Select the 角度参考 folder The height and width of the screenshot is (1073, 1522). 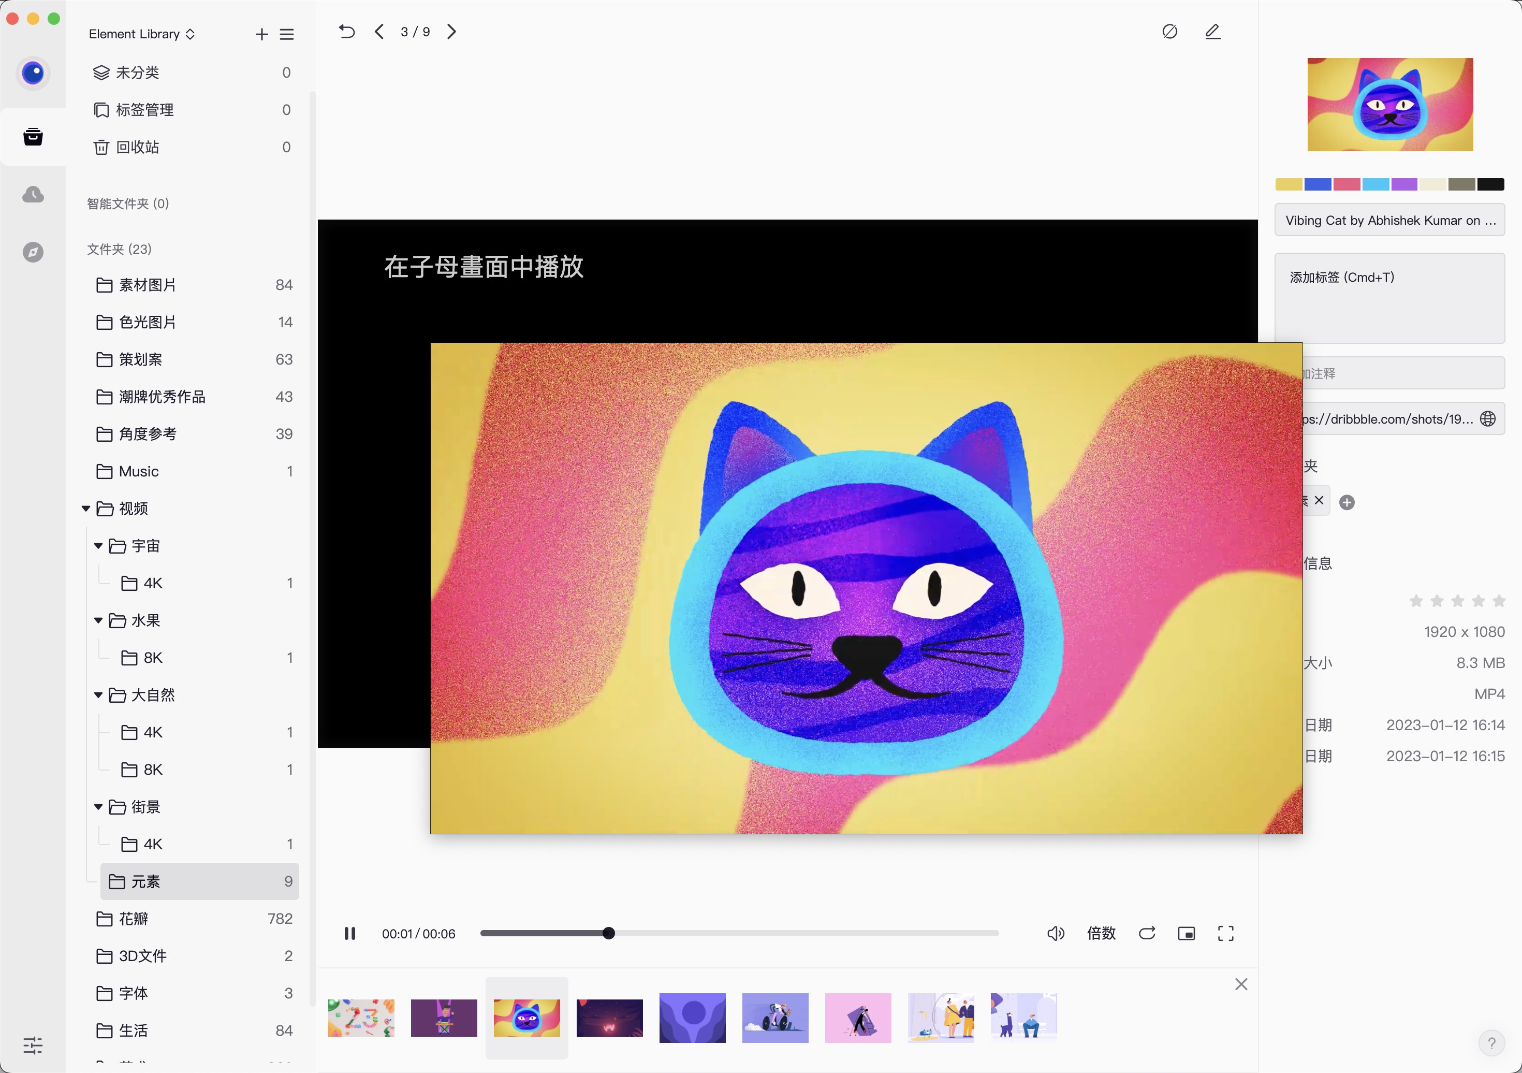point(193,434)
